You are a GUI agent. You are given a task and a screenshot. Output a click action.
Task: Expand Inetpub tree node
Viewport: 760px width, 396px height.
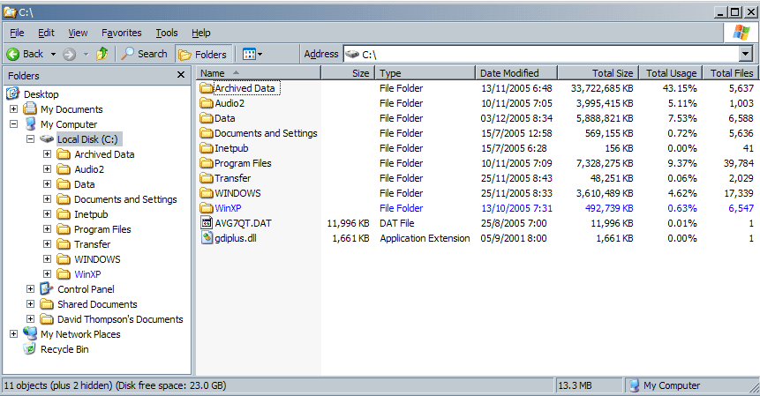[47, 214]
